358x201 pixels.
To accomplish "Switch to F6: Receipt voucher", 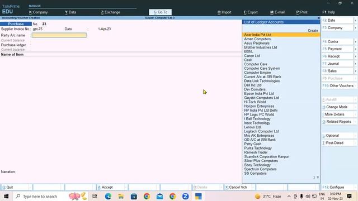I will [337, 56].
